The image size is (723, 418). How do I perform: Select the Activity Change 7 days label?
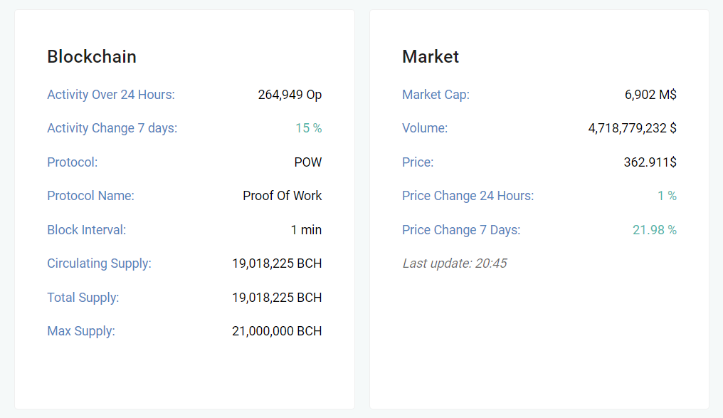(x=112, y=128)
